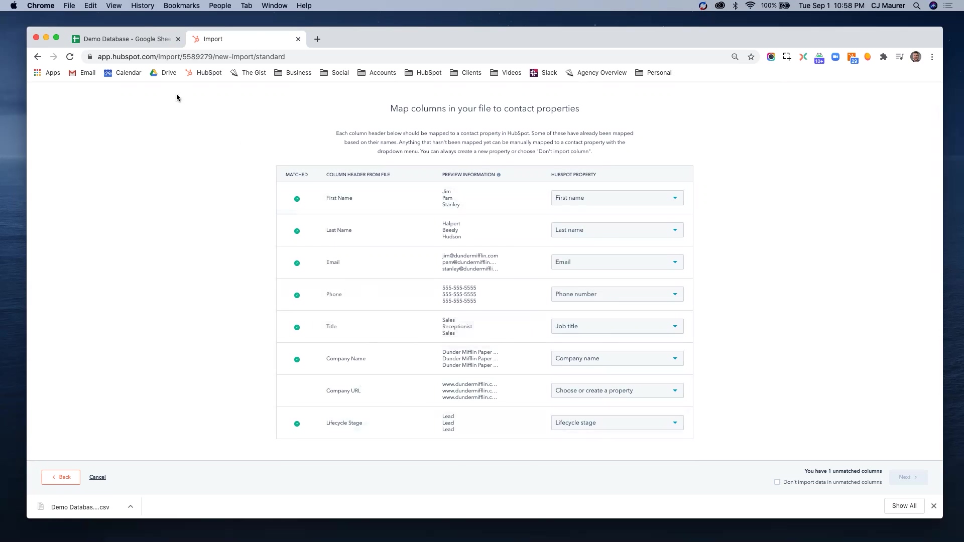Open the Calendar bookmark

123,73
